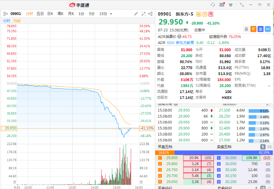This screenshot has width=274, height=189.
Task: Set a price alert bell
Action: click(x=246, y=29)
